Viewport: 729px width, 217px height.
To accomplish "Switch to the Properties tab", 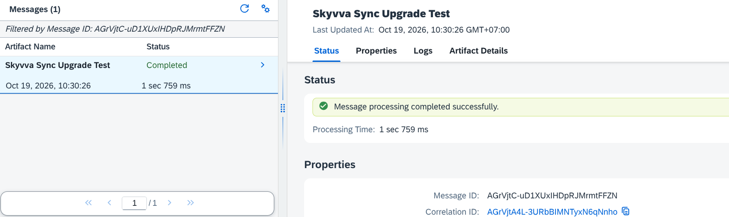I will (376, 51).
